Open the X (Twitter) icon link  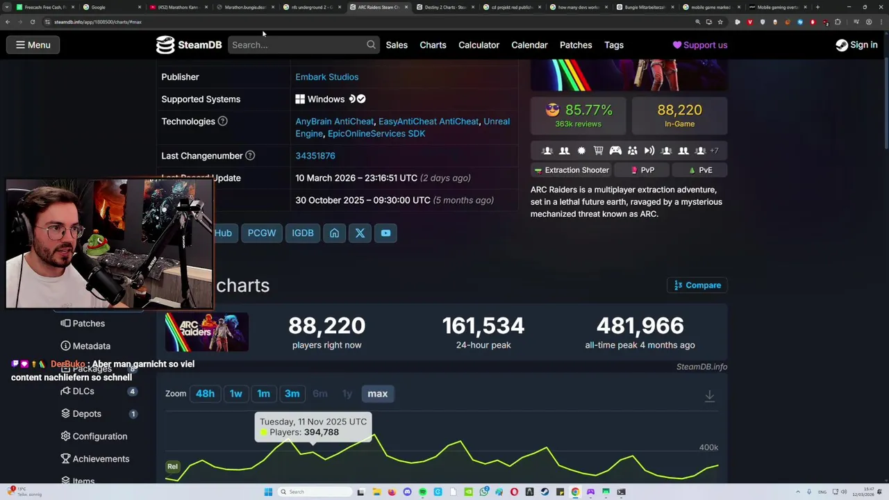360,233
